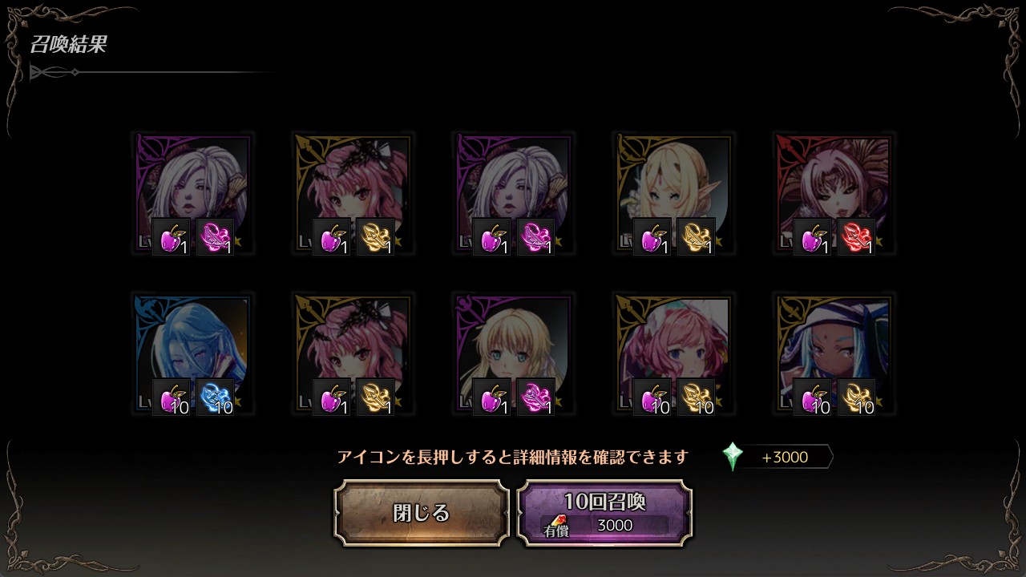Open the red-framed pink-haired character in the top row

[x=834, y=194]
